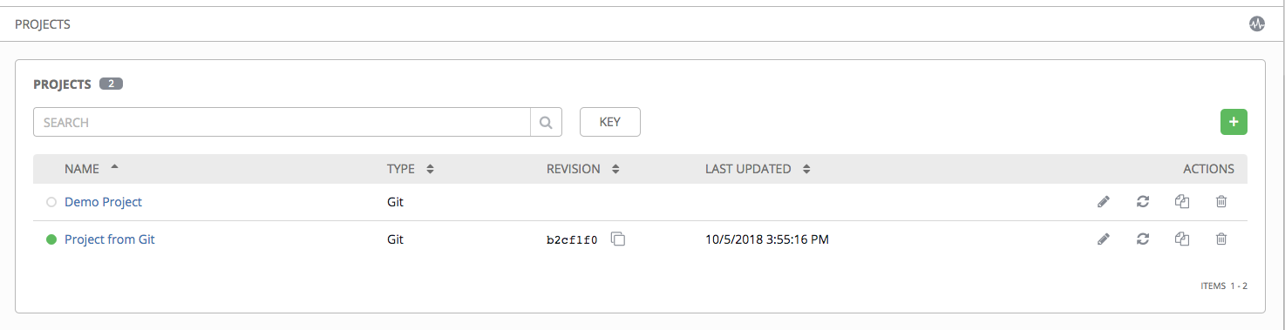Screen dimensions: 1285x330
Task: Copy revision b2cf1f0 to clipboard
Action: tap(618, 239)
